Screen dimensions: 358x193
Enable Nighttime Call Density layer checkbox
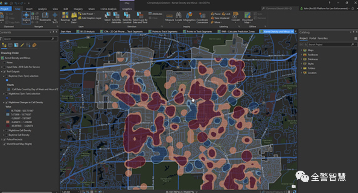point(6,130)
